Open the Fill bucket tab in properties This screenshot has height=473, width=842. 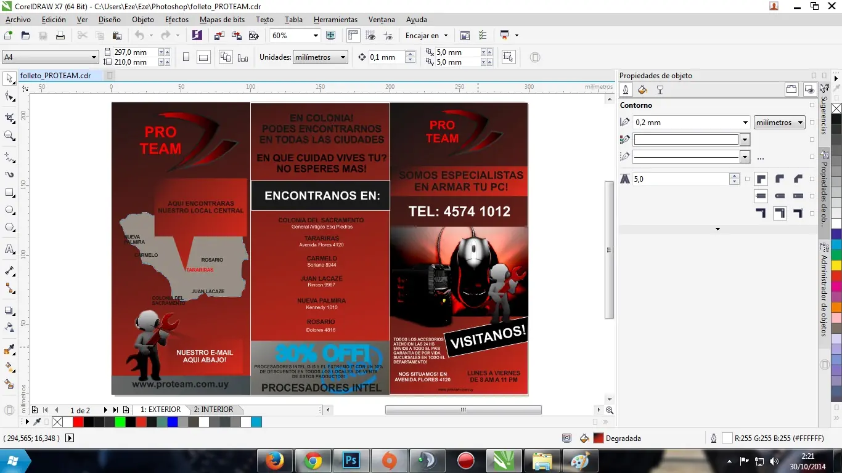pyautogui.click(x=642, y=90)
